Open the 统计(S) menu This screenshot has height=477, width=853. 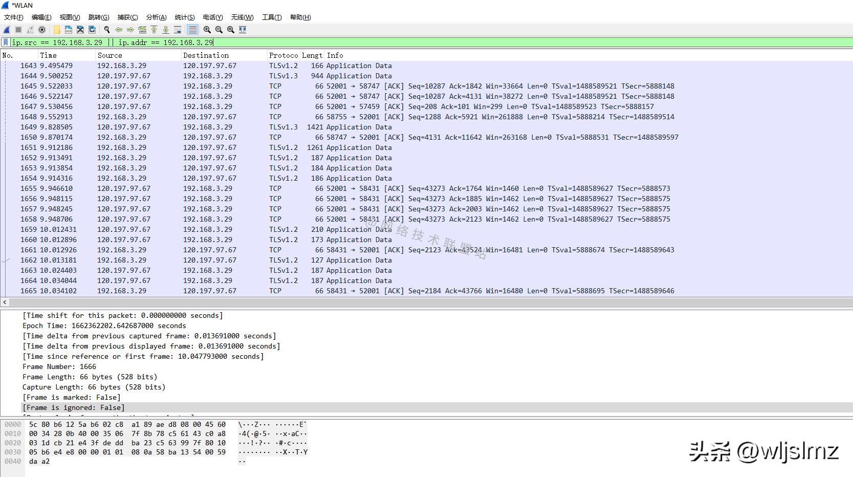[184, 17]
